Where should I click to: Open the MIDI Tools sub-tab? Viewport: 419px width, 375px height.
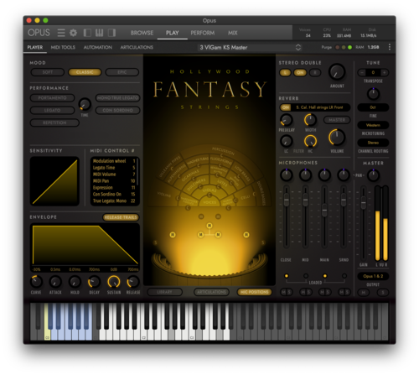[x=63, y=47]
